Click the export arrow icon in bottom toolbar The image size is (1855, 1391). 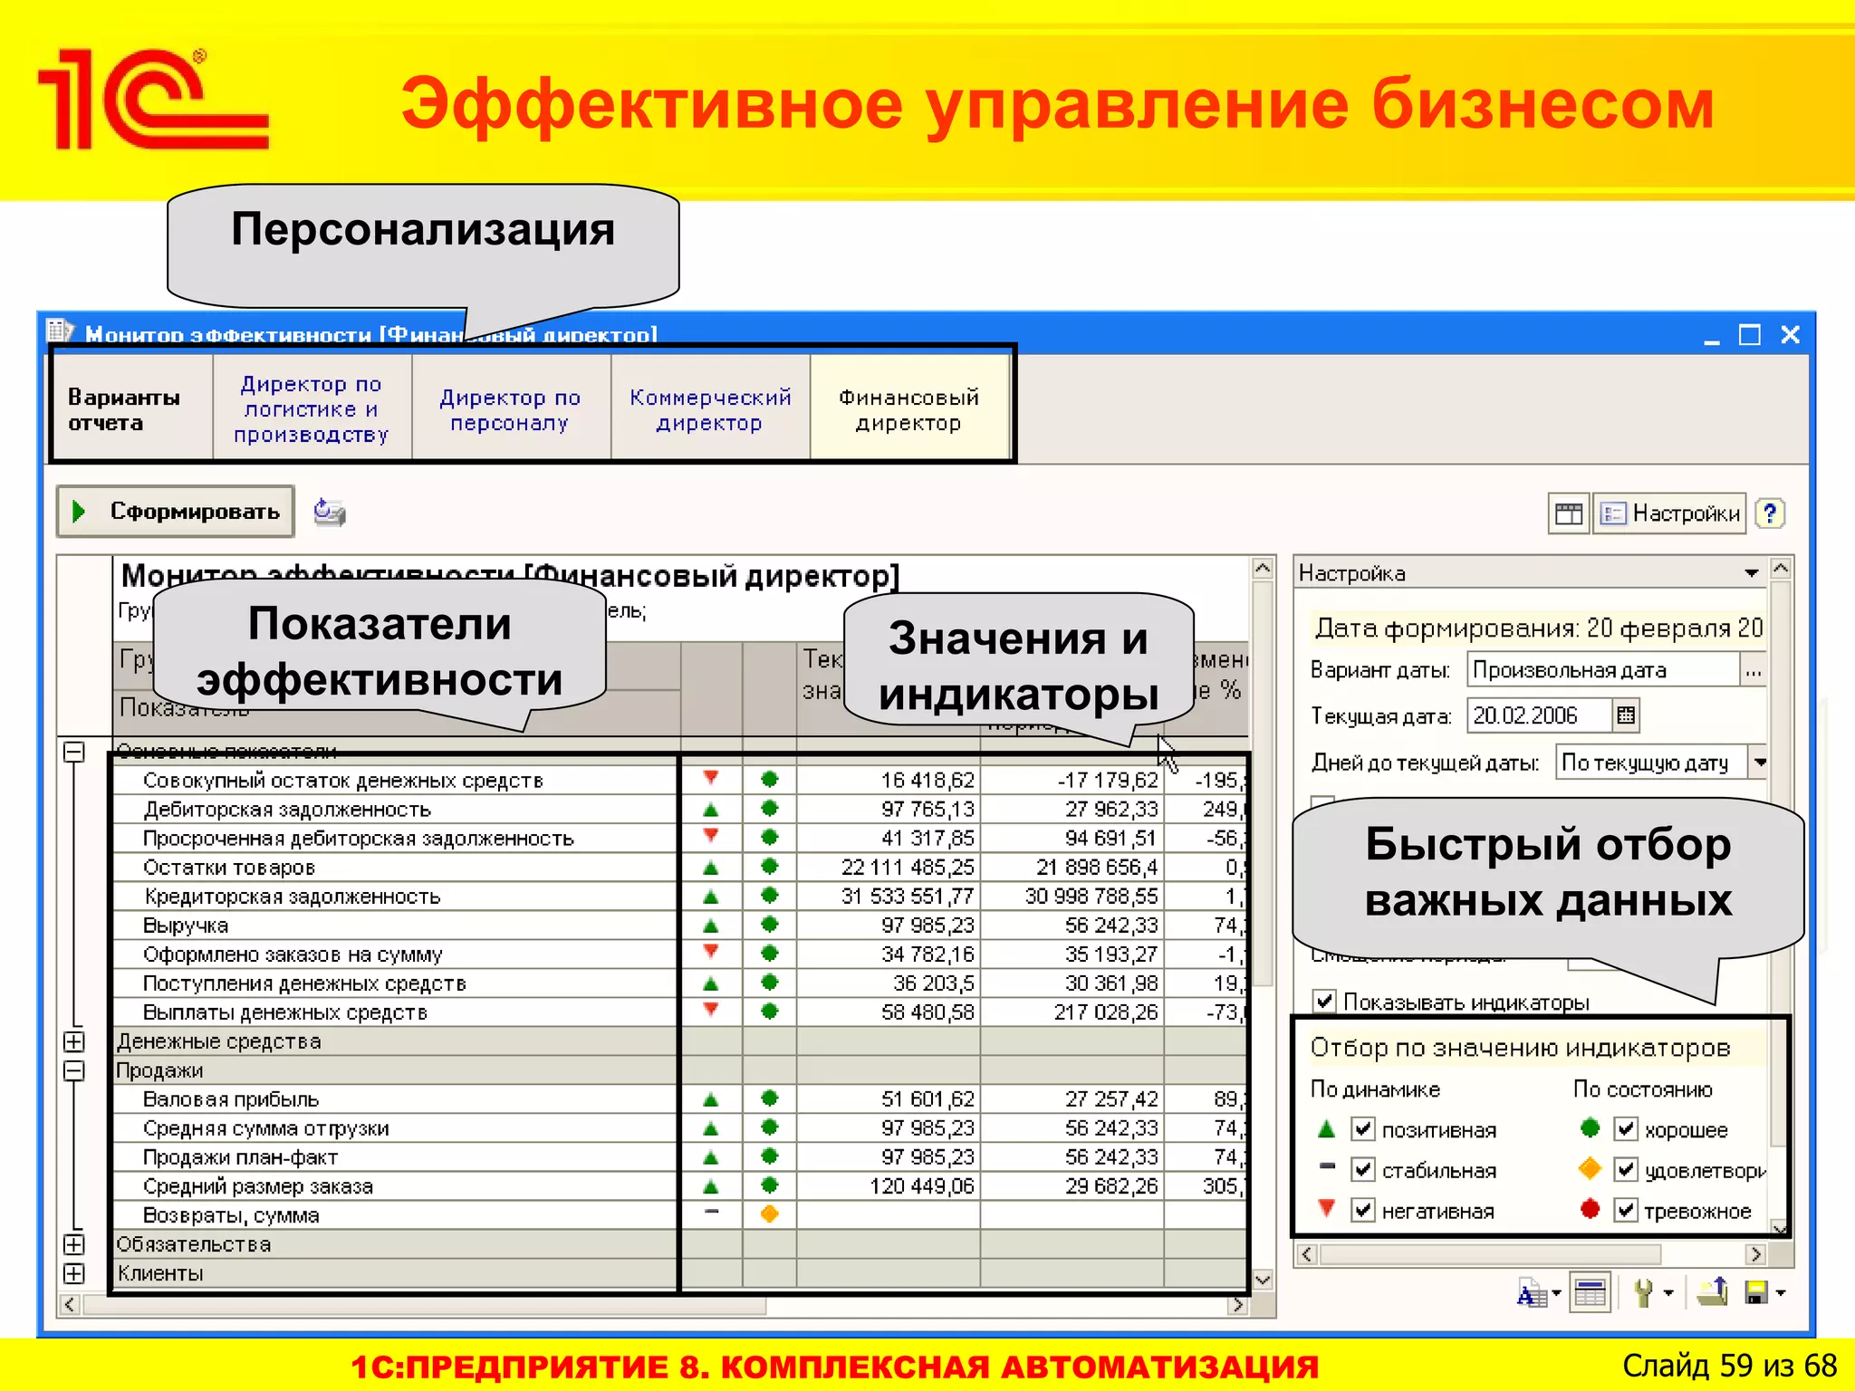click(1713, 1292)
